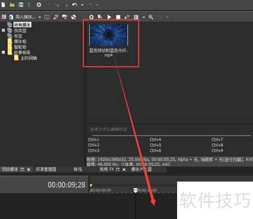Open the undo history dropdown arrow
The image size is (253, 219).
(x=82, y=5)
